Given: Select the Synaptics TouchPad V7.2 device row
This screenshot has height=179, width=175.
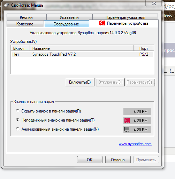Looking at the screenshot, I should 82,54.
